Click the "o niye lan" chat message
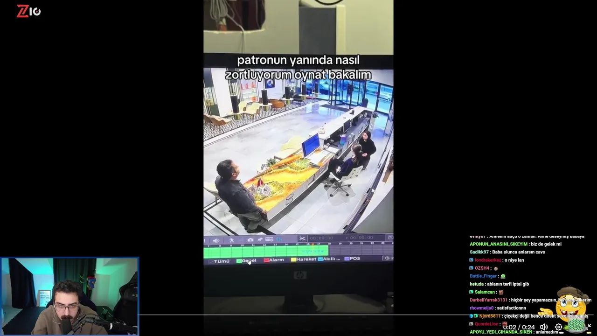Viewport: 597px width, 336px height. point(514,260)
